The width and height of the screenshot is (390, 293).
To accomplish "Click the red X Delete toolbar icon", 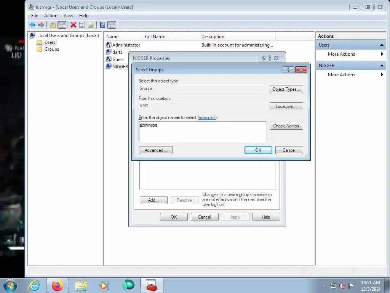I will click(73, 25).
